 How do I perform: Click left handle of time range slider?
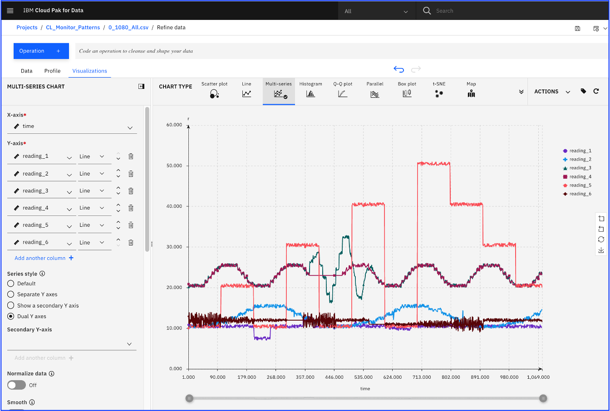click(190, 398)
